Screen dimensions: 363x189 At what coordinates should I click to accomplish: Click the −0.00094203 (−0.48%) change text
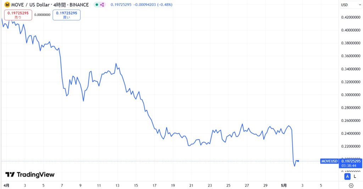pyautogui.click(x=153, y=5)
